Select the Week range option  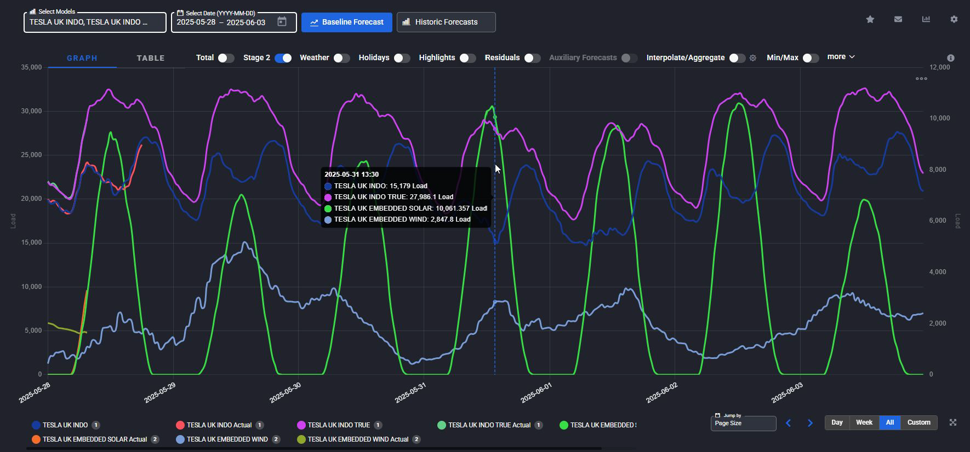coord(864,422)
